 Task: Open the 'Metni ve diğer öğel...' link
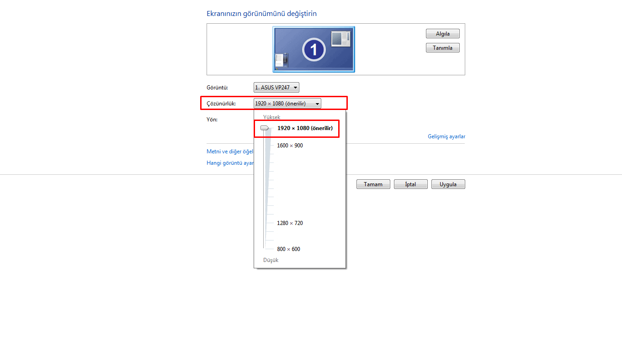[230, 152]
